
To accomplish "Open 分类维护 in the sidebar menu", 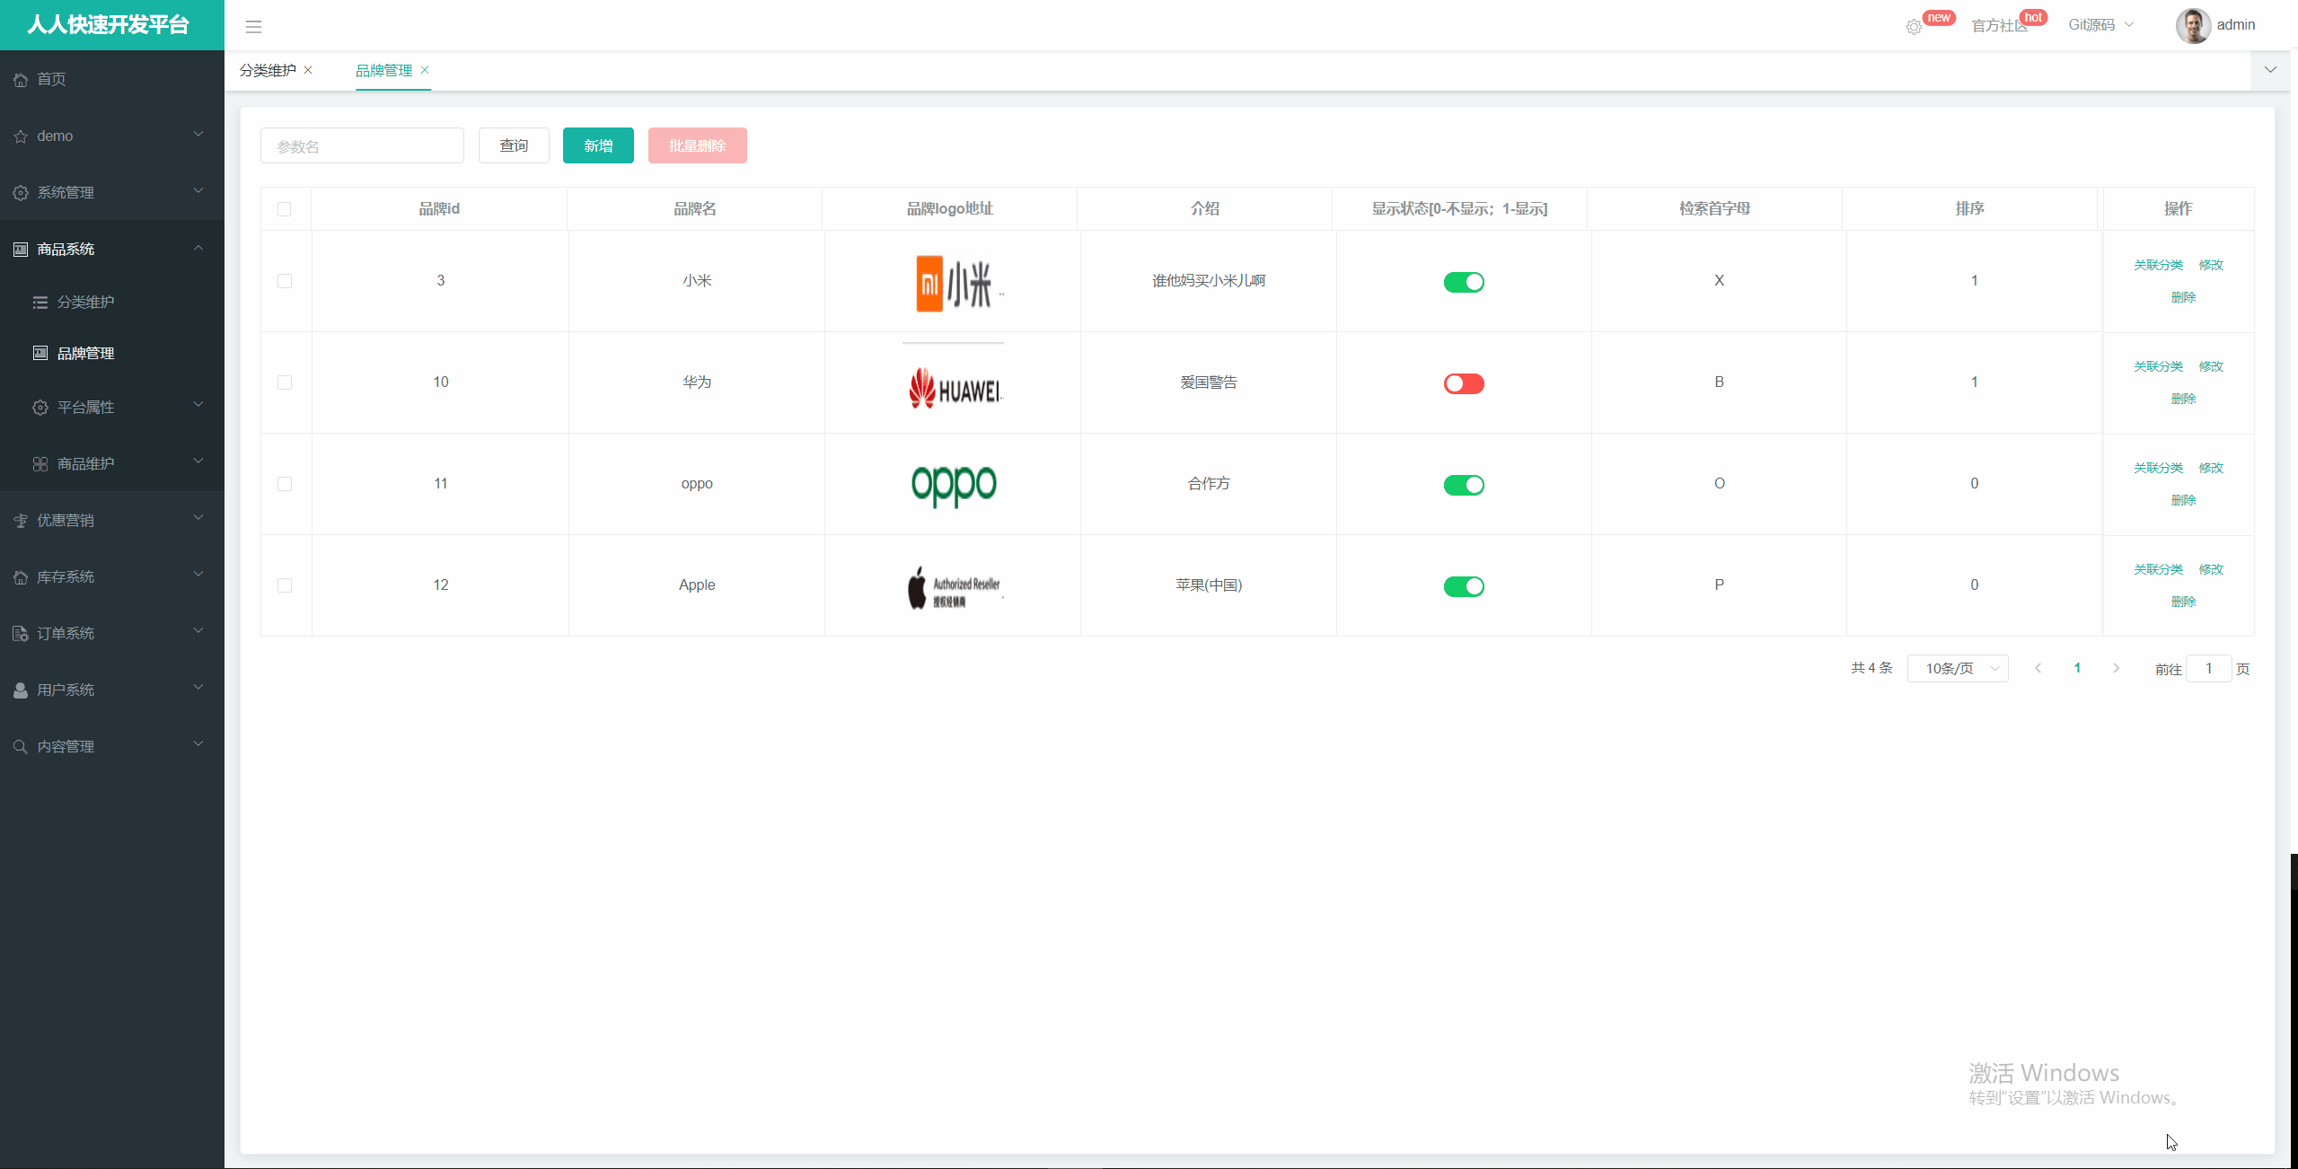I will pyautogui.click(x=85, y=303).
